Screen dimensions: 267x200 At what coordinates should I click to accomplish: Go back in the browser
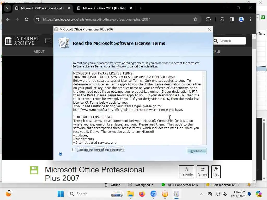click(8, 19)
